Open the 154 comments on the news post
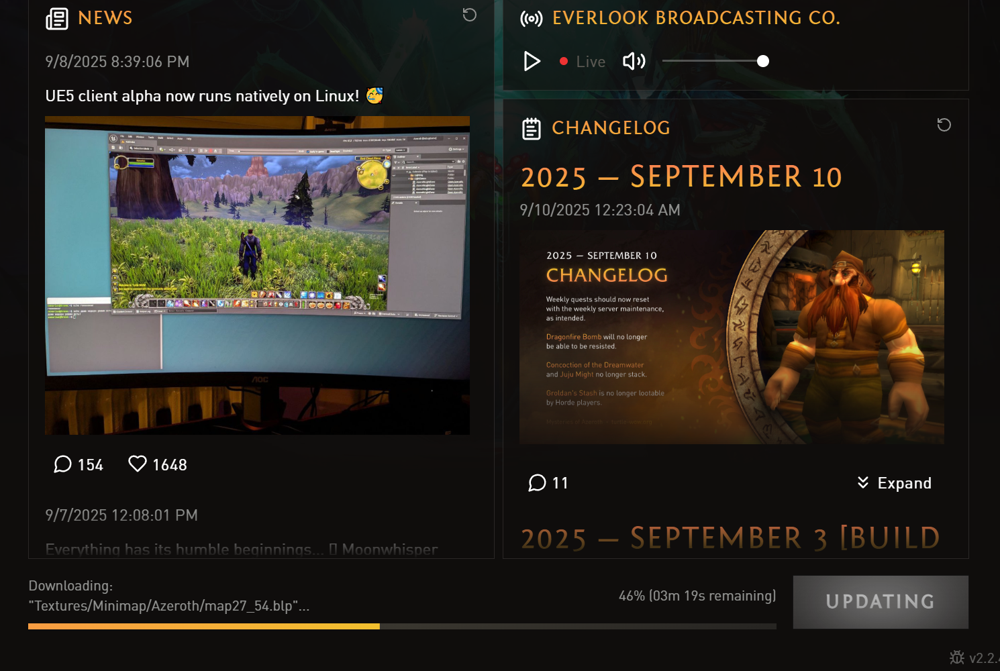This screenshot has height=671, width=1000. click(x=79, y=465)
